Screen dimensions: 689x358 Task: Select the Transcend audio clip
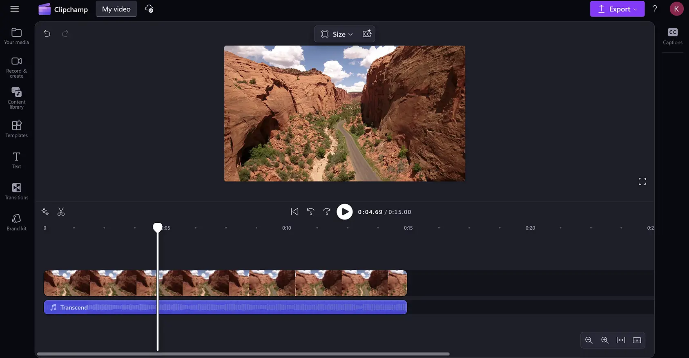pyautogui.click(x=225, y=307)
